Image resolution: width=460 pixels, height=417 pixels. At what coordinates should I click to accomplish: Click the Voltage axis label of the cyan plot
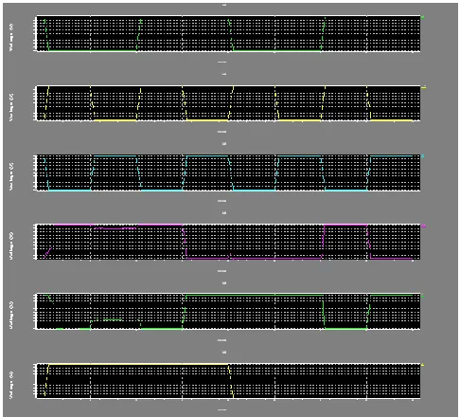point(11,176)
